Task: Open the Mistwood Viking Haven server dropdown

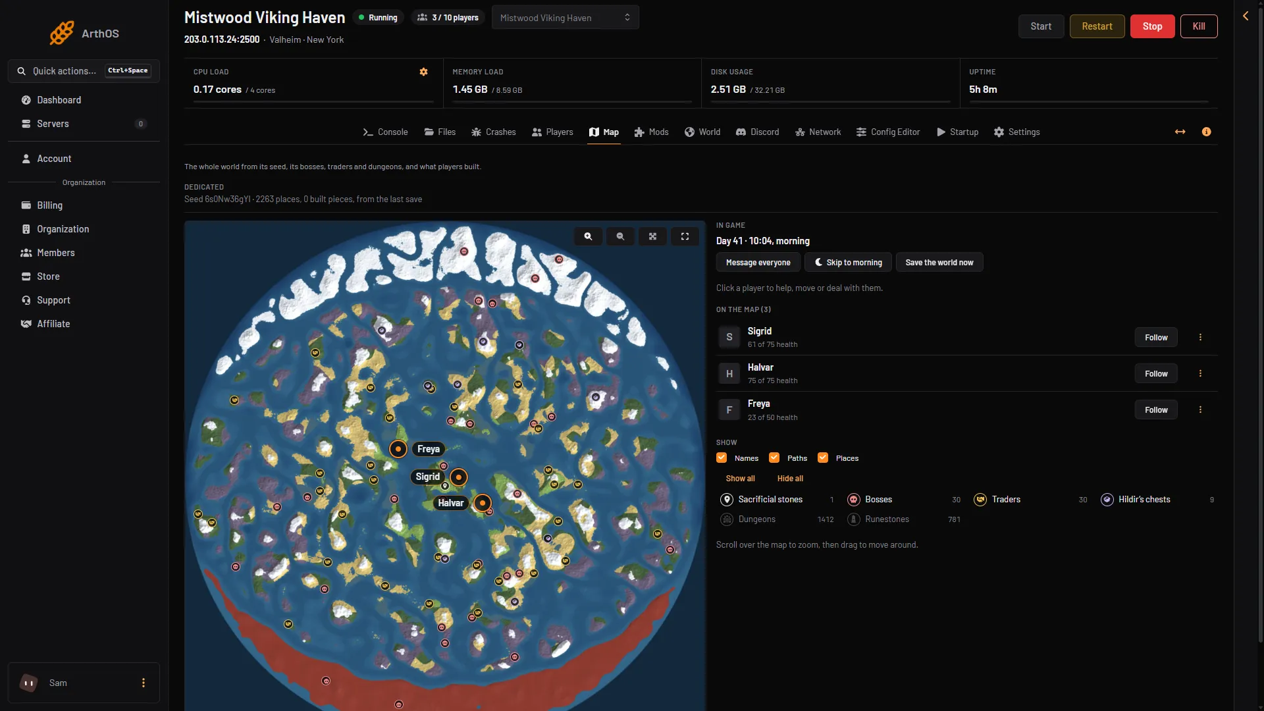Action: (x=565, y=18)
